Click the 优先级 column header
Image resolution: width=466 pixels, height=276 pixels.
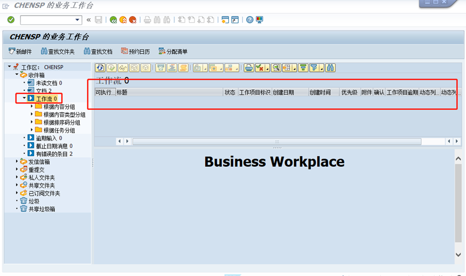click(350, 93)
